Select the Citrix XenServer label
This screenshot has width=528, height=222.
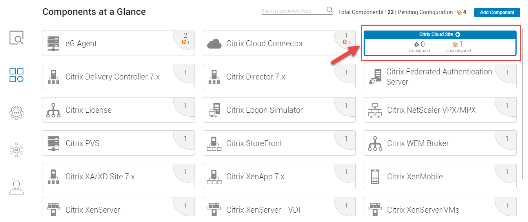93,210
